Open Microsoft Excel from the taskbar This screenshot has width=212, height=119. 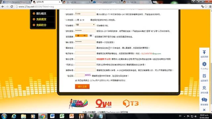(x=62, y=116)
